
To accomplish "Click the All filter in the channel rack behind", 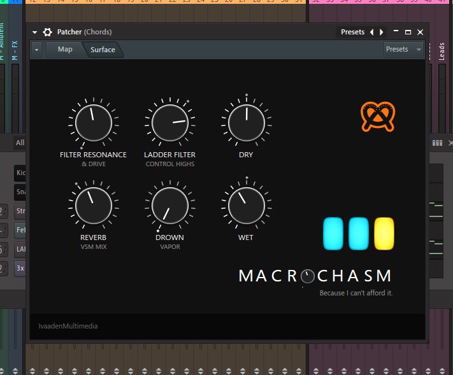I will coord(20,143).
